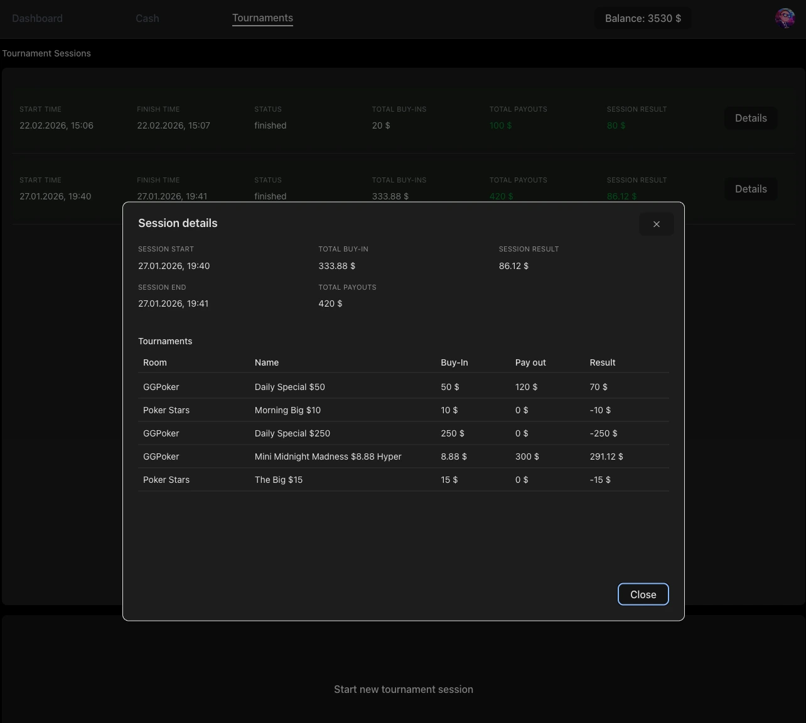Click the -250 $ result value
Viewport: 806px width, 723px height.
(604, 433)
